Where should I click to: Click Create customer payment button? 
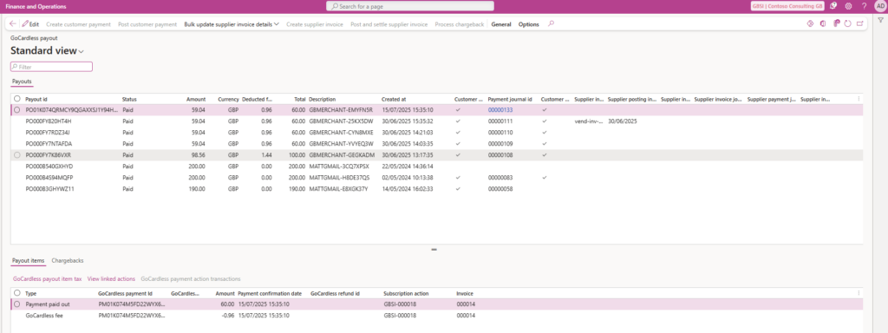pos(78,24)
